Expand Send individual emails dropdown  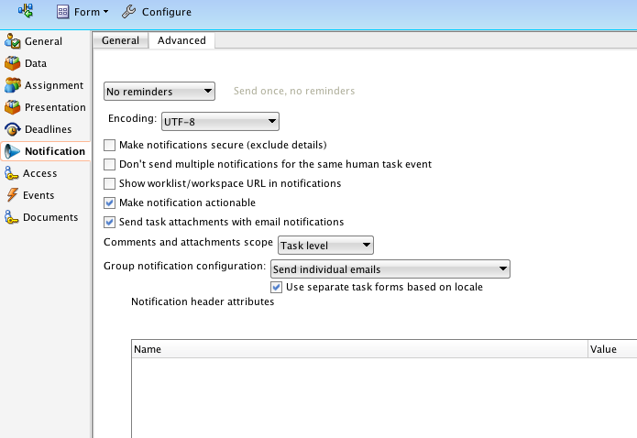pyautogui.click(x=390, y=269)
